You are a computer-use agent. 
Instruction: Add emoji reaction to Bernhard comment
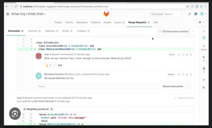[x=183, y=74]
